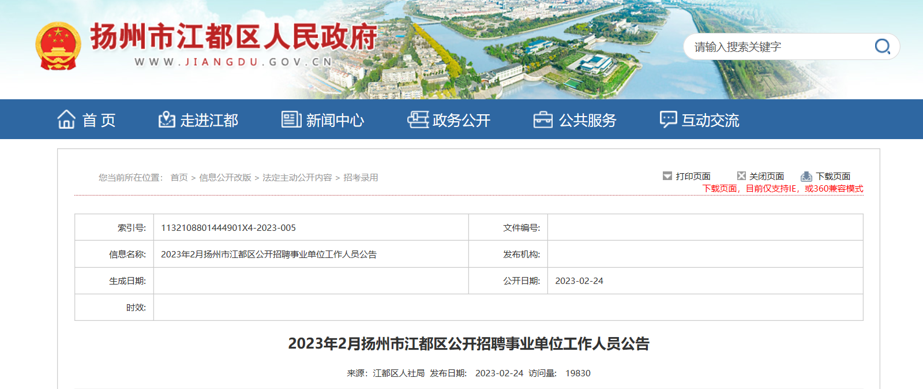Click the 文件编号 label cell
The width and height of the screenshot is (923, 389).
click(x=508, y=227)
